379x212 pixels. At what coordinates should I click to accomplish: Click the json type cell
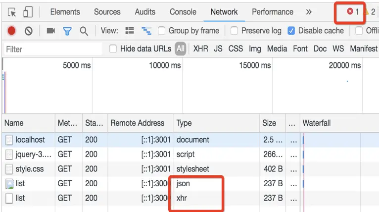(183, 184)
